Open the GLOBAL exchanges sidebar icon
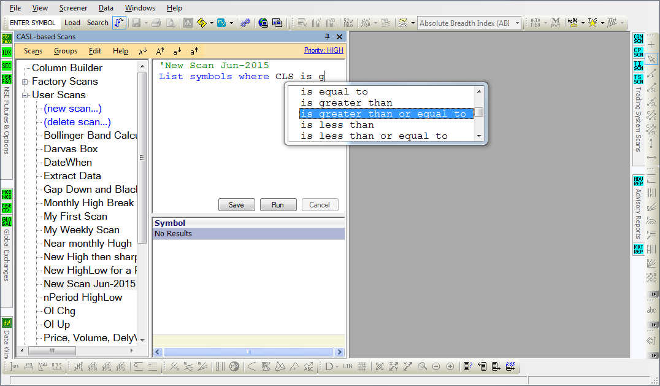 pyautogui.click(x=6, y=222)
